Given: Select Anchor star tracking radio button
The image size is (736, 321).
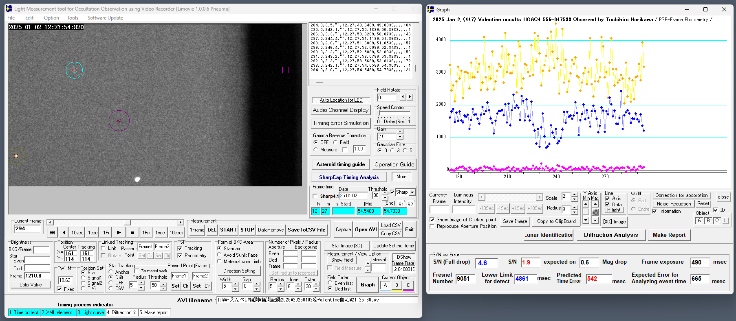Looking at the screenshot, I should pos(111,272).
